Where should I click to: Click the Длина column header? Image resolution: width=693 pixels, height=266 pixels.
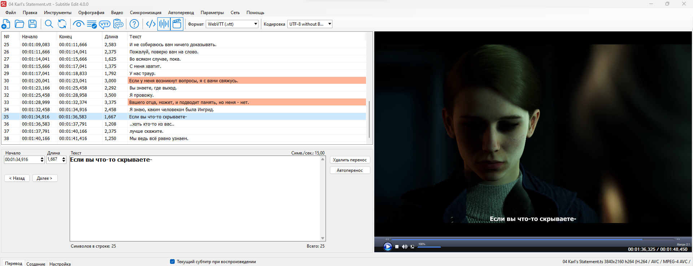click(x=115, y=36)
